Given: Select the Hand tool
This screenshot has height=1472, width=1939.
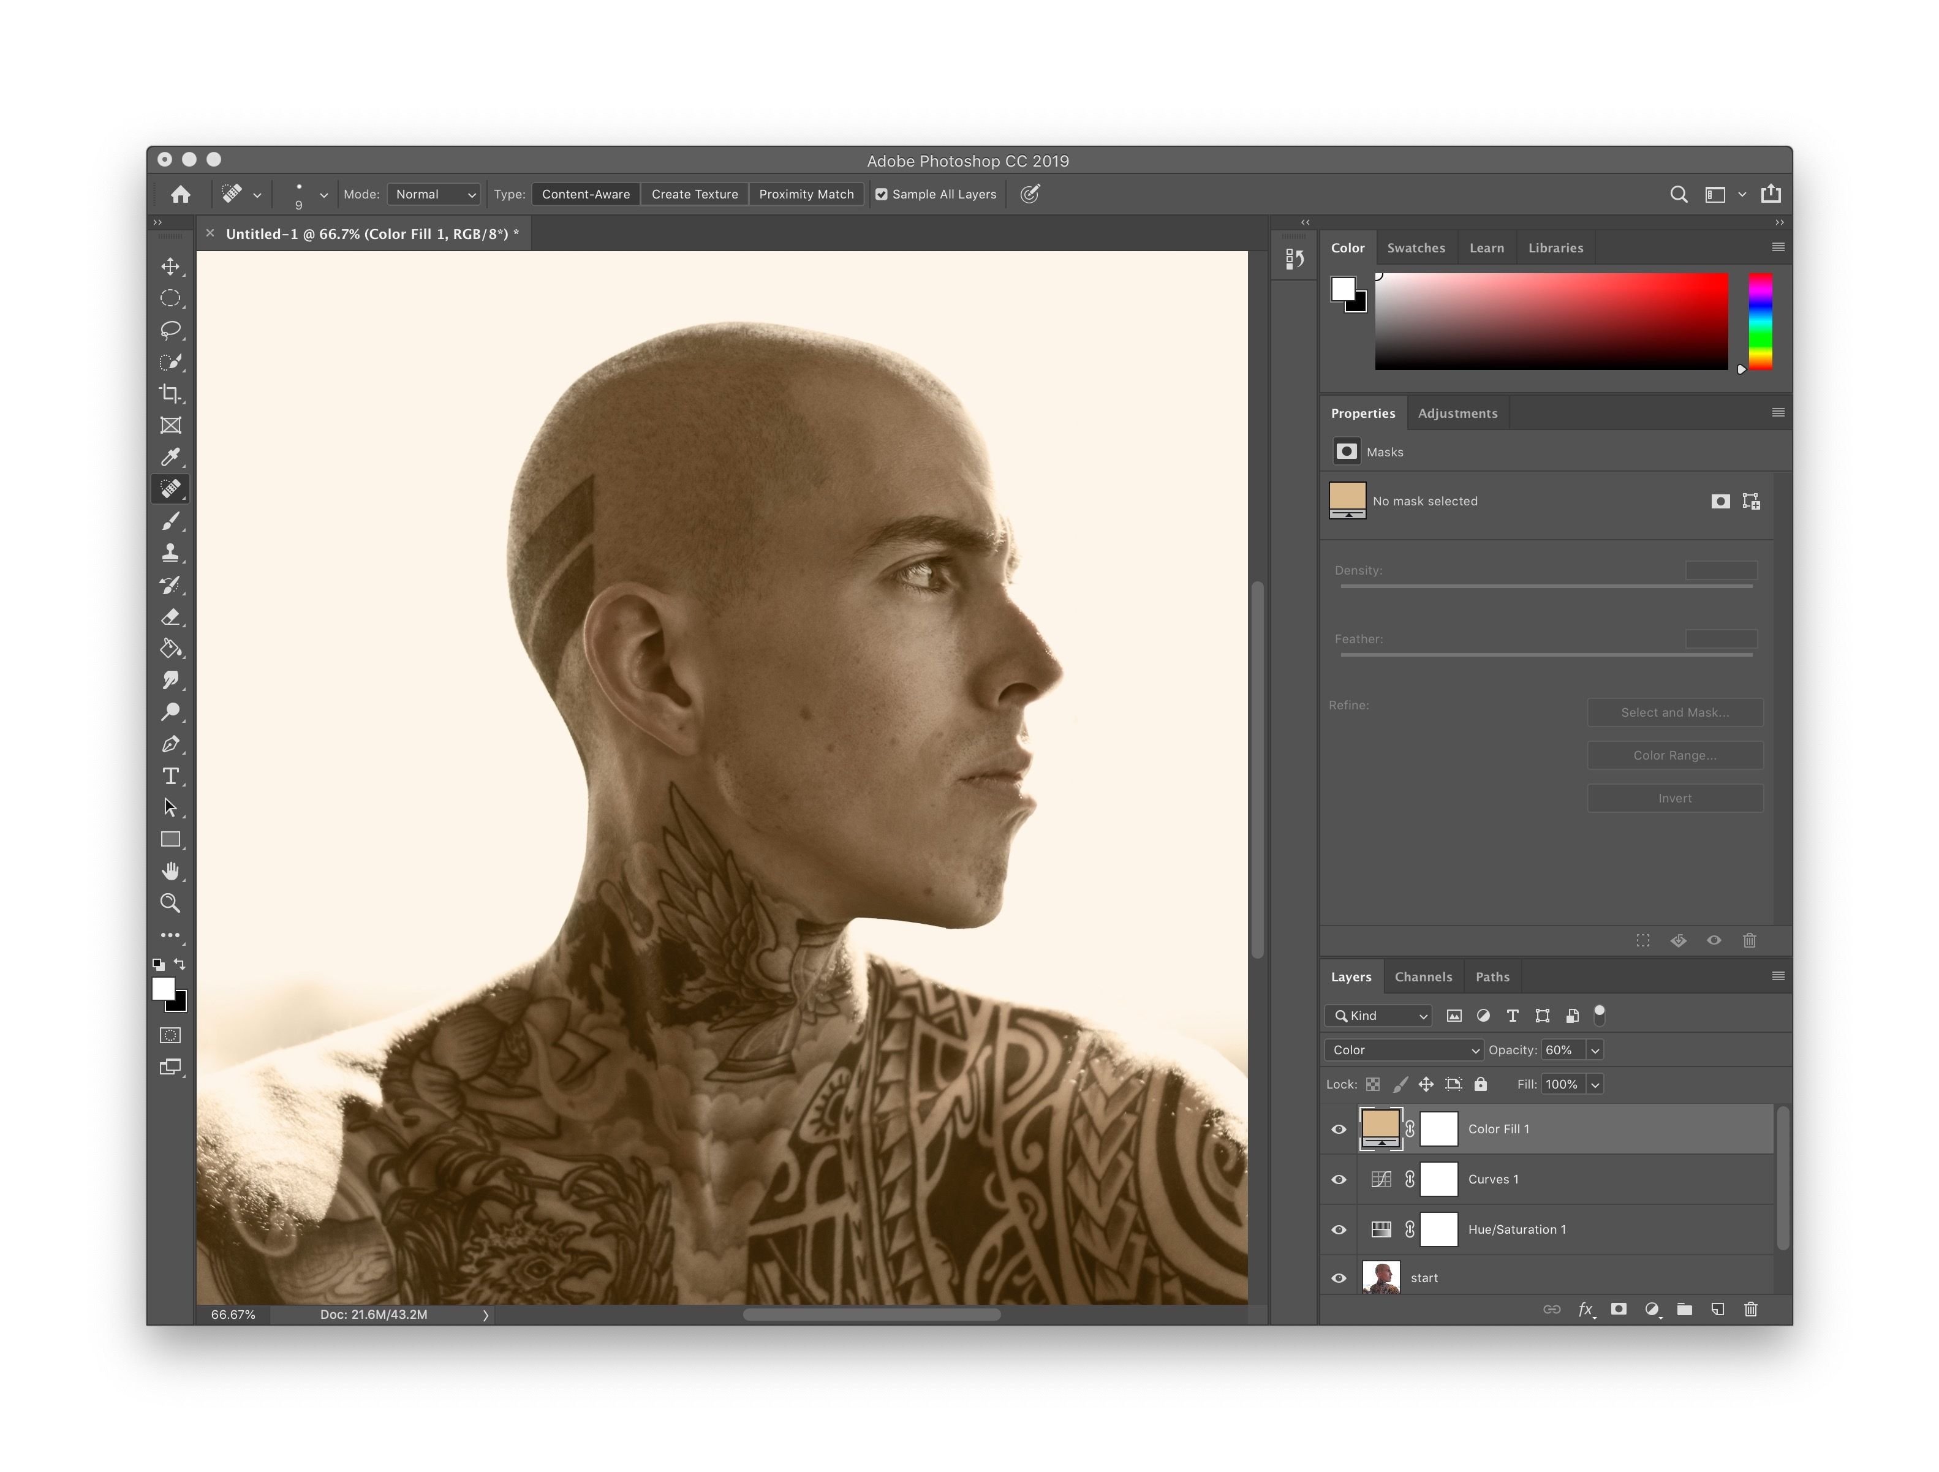Looking at the screenshot, I should [172, 869].
